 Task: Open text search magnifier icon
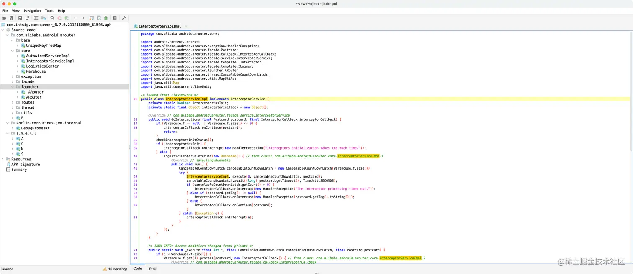(x=52, y=18)
